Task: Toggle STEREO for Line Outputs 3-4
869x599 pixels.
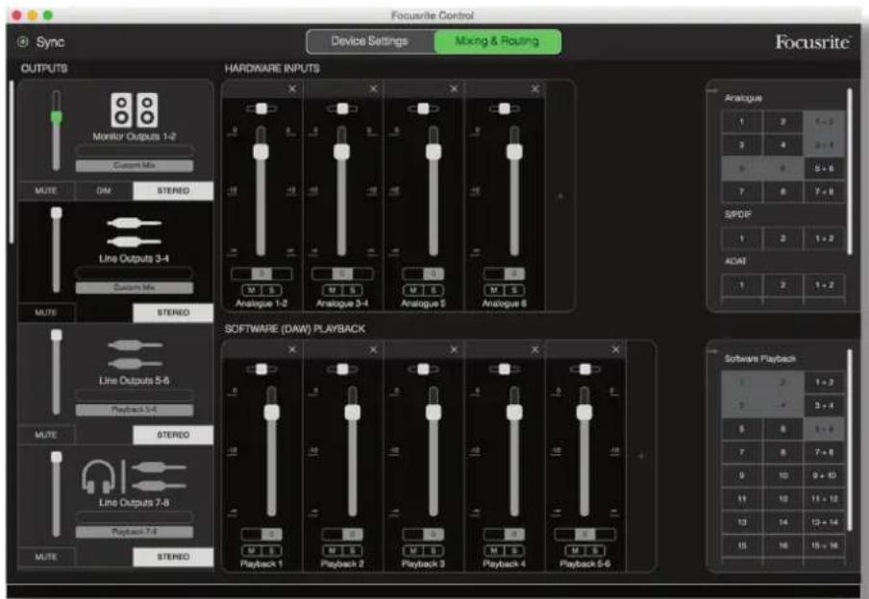Action: tap(173, 313)
